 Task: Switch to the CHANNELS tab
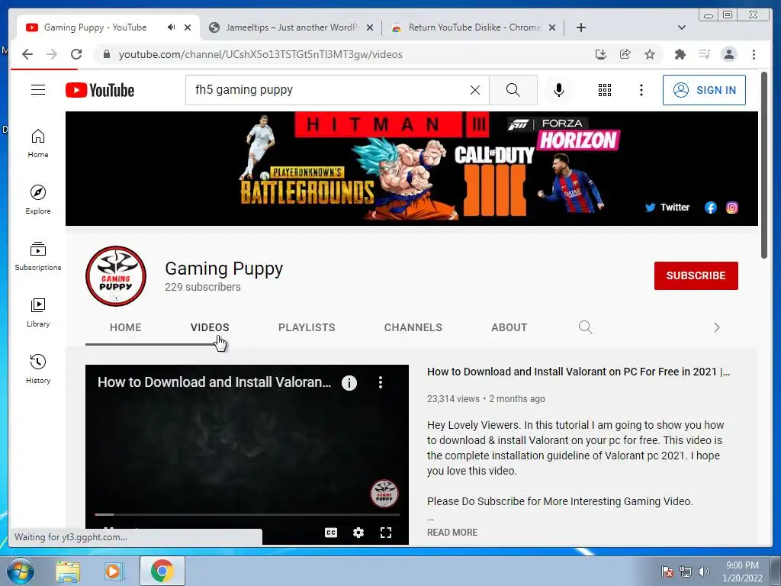[x=413, y=327]
